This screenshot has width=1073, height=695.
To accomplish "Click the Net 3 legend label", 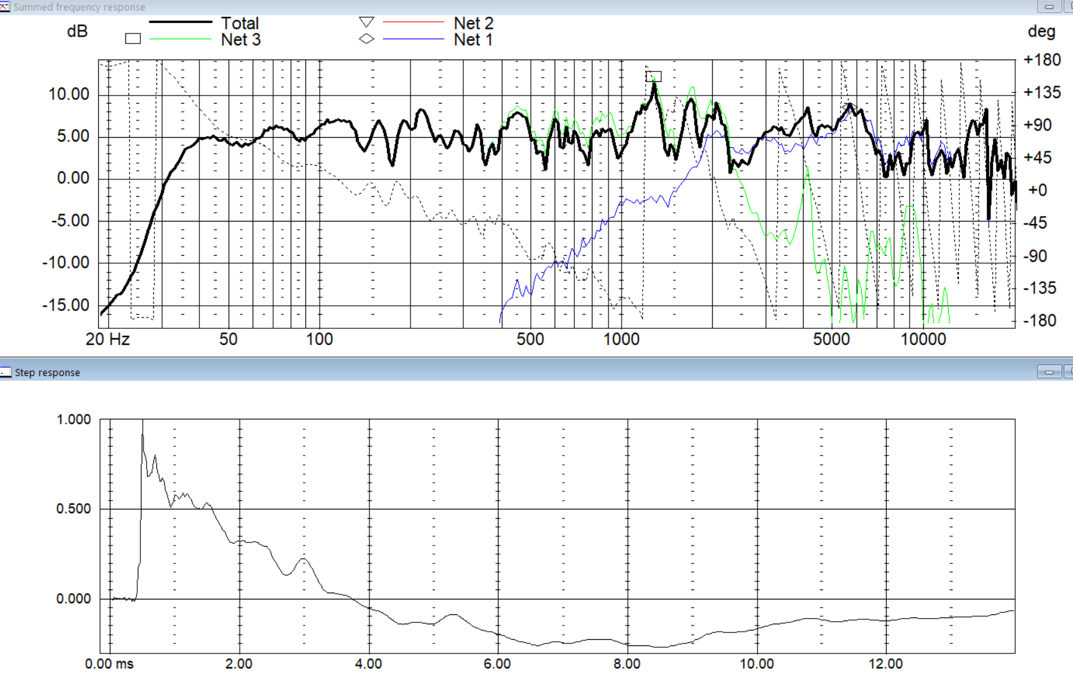I will 241,40.
